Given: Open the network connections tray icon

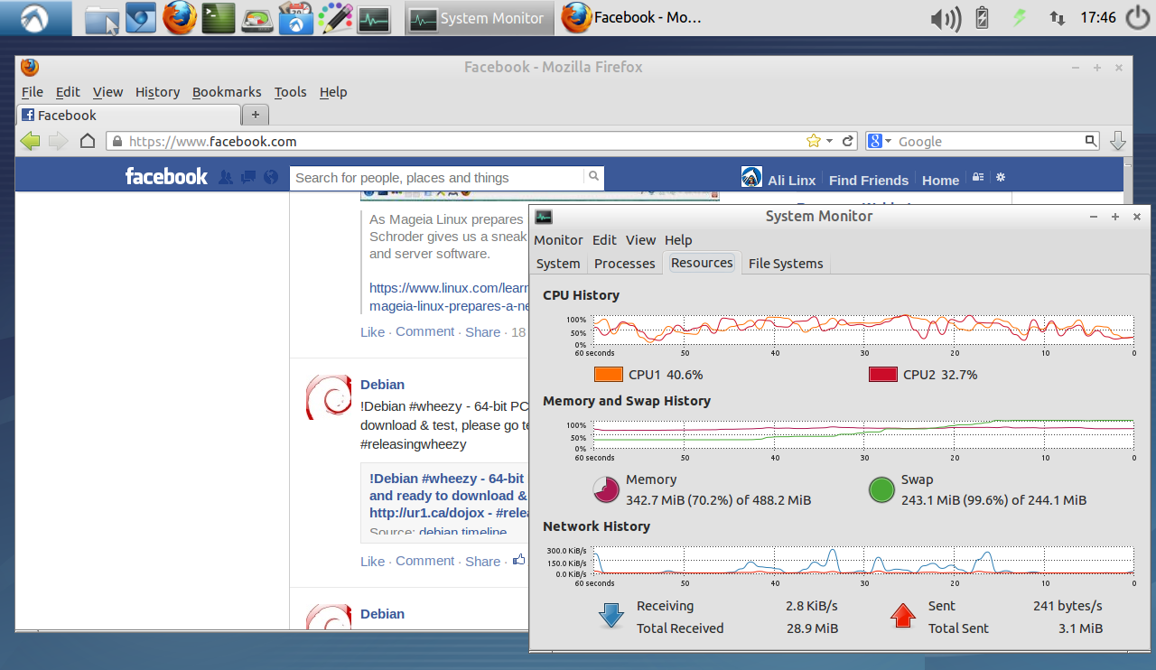Looking at the screenshot, I should (1057, 18).
